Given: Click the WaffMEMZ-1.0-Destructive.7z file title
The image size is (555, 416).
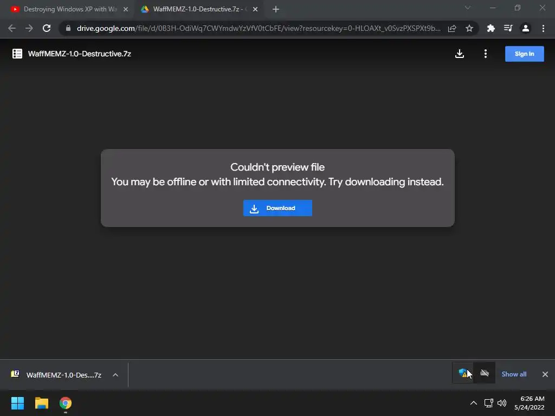Looking at the screenshot, I should (79, 54).
